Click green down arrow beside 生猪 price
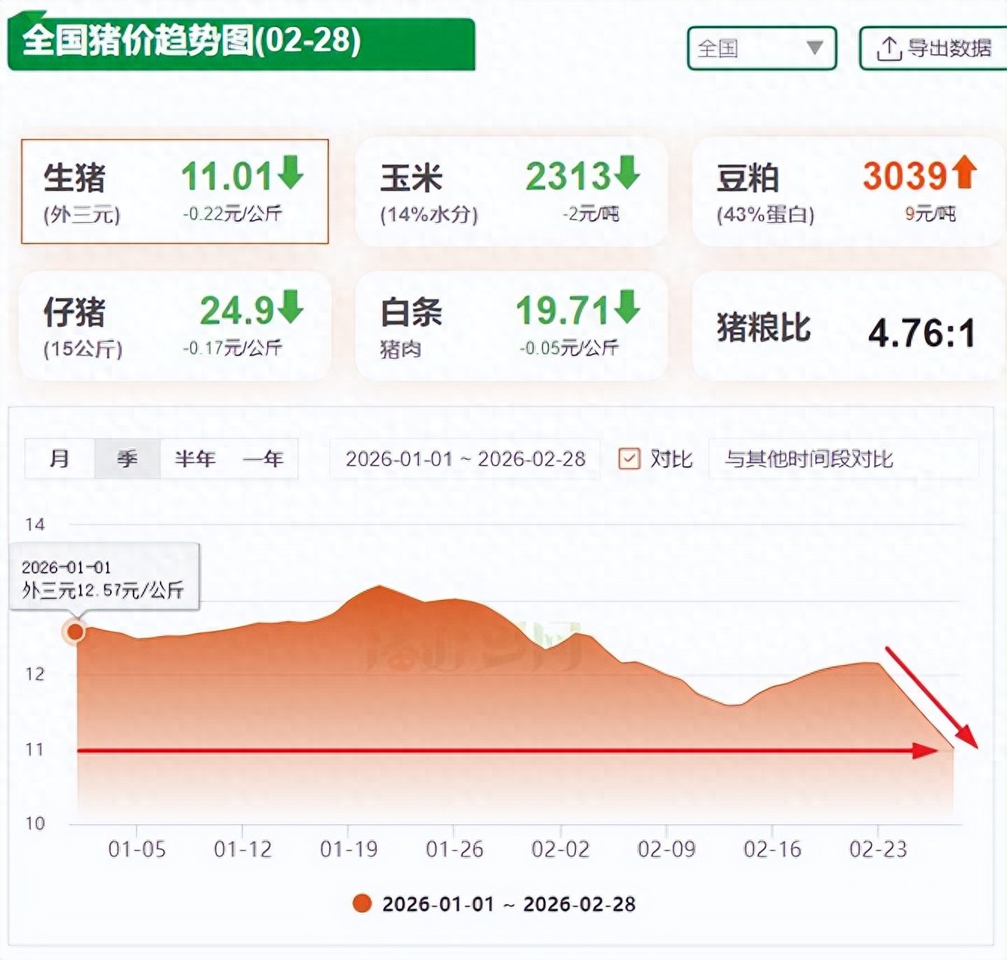Viewport: 1007px width, 960px height. click(290, 172)
